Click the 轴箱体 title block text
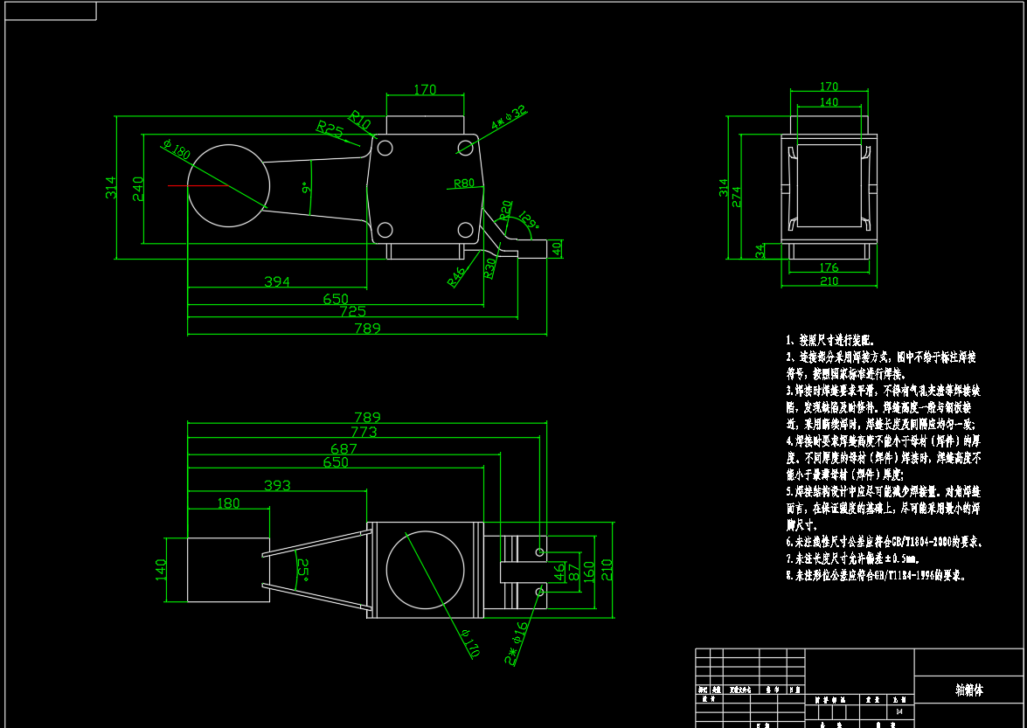Viewport: 1027px width, 728px height. click(x=968, y=690)
